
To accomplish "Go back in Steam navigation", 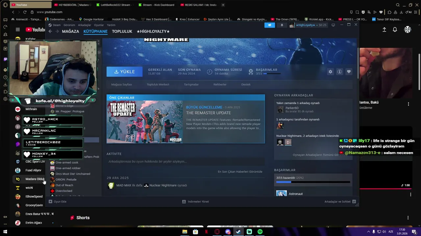I will click(x=50, y=31).
